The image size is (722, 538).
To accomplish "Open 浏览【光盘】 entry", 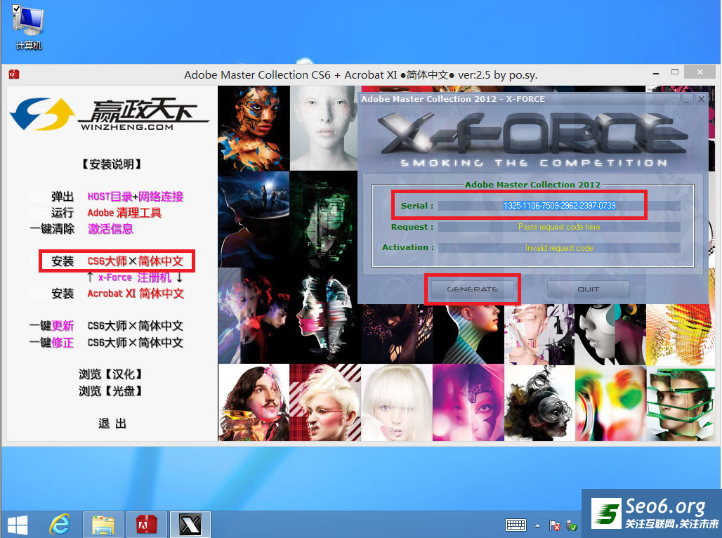I will [x=111, y=391].
